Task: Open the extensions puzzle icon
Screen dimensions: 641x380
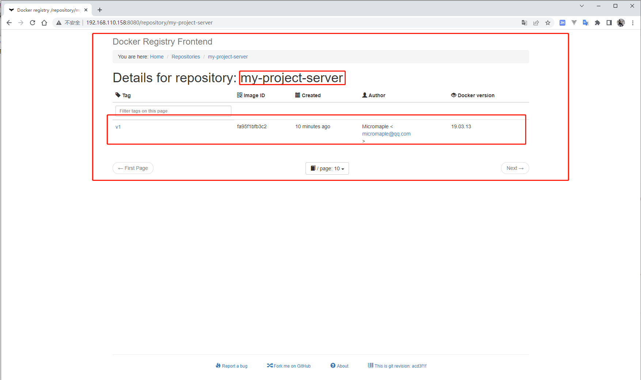Action: (x=598, y=23)
